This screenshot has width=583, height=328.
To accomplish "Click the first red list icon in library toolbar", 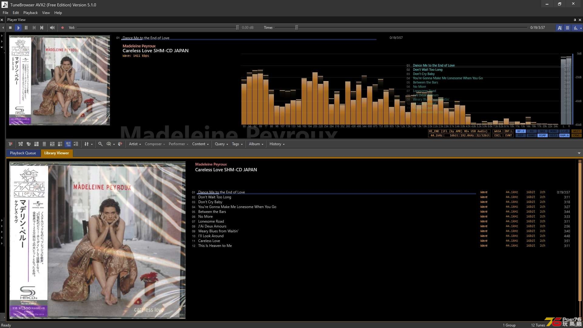I will [x=10, y=144].
